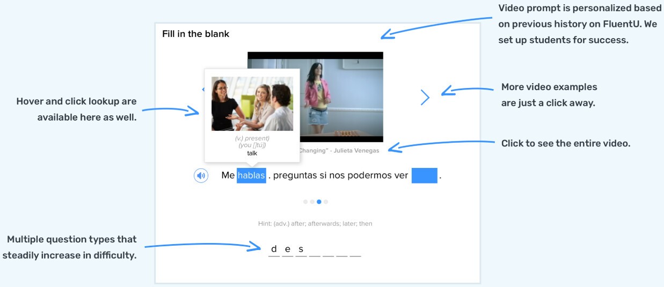The image size is (664, 287).
Task: Select the first pagination dot
Action: (305, 202)
